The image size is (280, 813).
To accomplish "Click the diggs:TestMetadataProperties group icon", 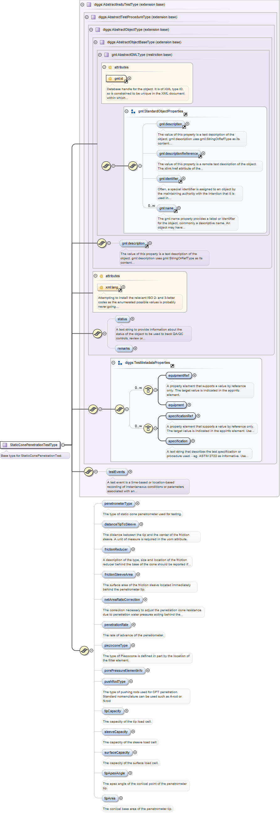I will pyautogui.click(x=120, y=363).
